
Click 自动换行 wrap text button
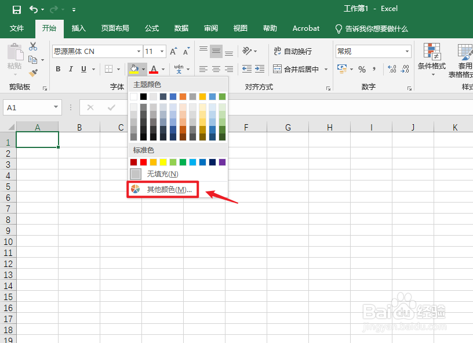tap(293, 51)
